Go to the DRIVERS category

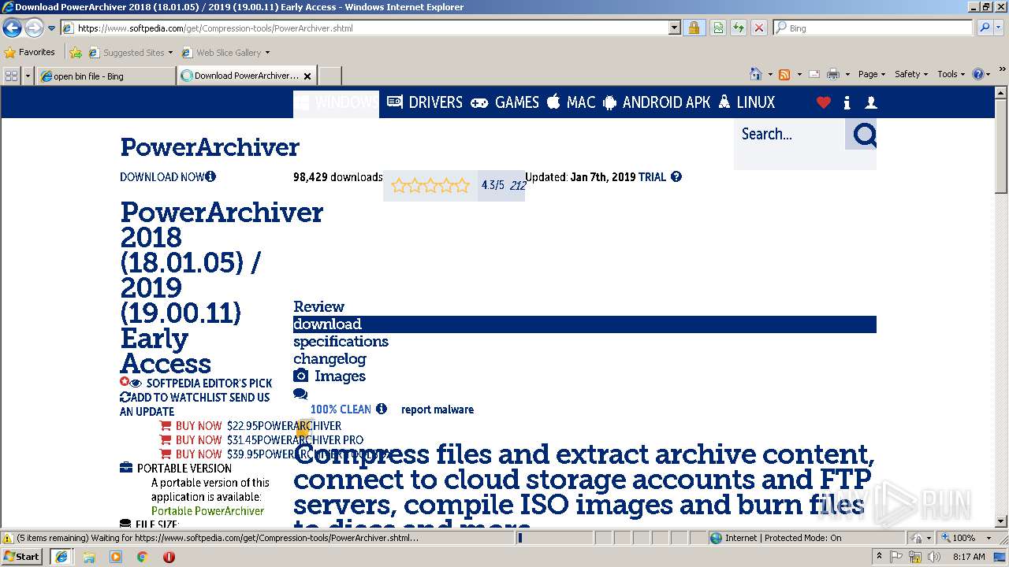424,102
